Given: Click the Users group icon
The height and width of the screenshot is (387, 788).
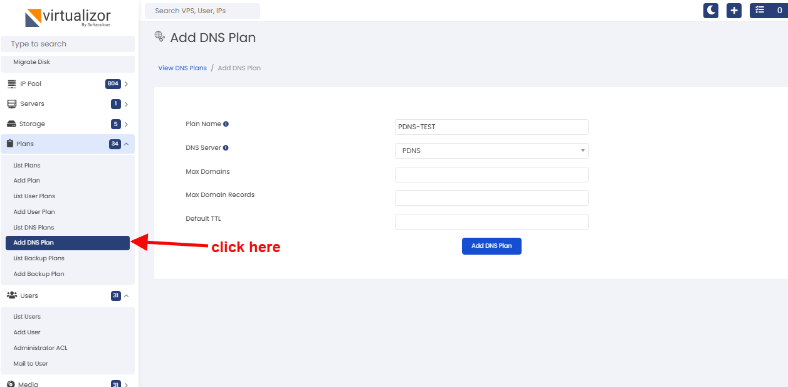Looking at the screenshot, I should click(x=12, y=295).
